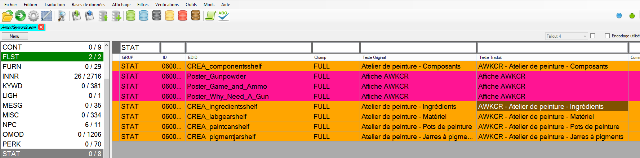The width and height of the screenshot is (640, 158).
Task: Toggle the checkbox beside Fallout 4 dropdown
Action: [593, 36]
